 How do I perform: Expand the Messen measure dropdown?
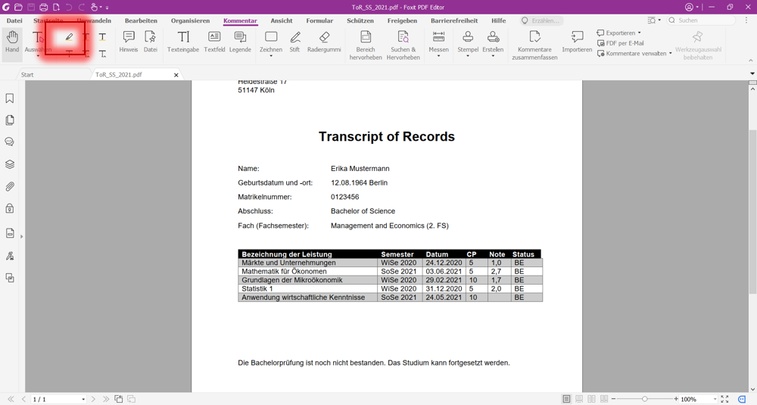(x=438, y=56)
